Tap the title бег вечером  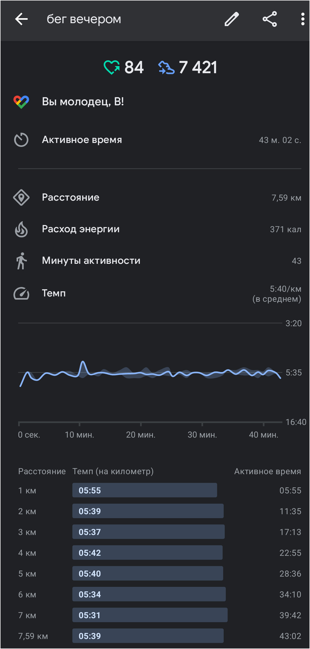(x=84, y=19)
